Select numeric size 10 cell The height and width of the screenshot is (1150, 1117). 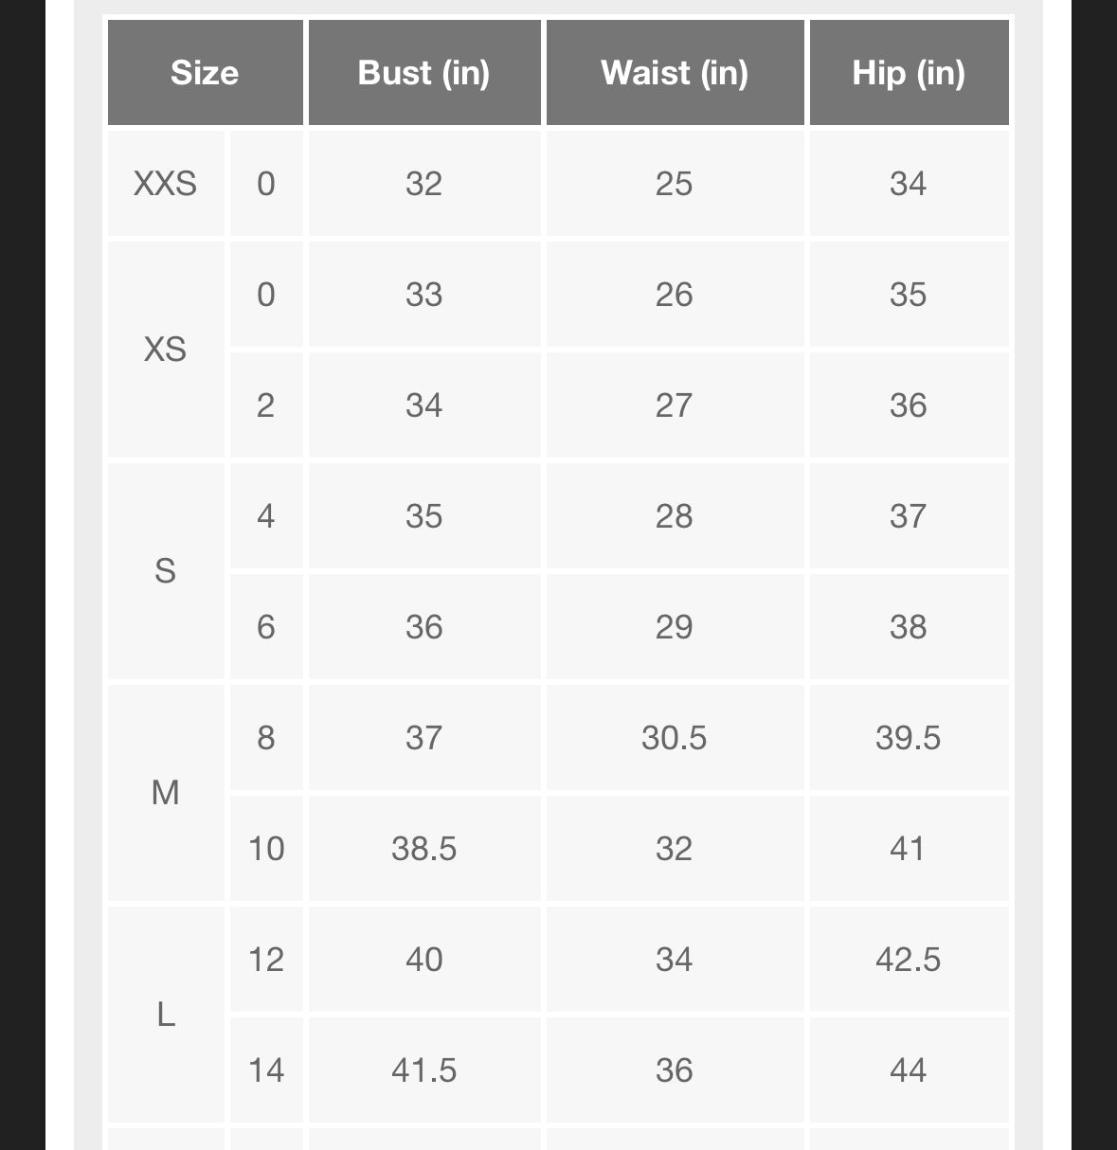point(266,849)
